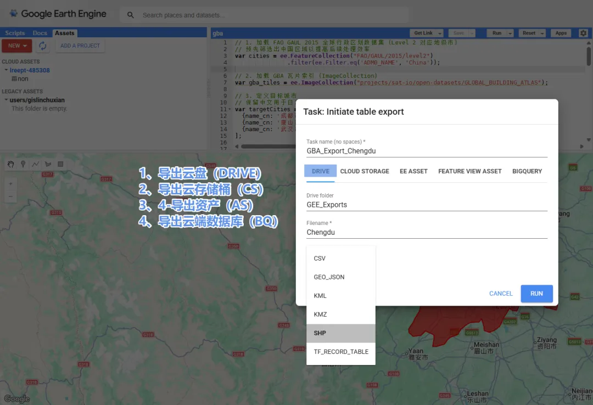
Task: Select KML format option
Action: coord(341,296)
